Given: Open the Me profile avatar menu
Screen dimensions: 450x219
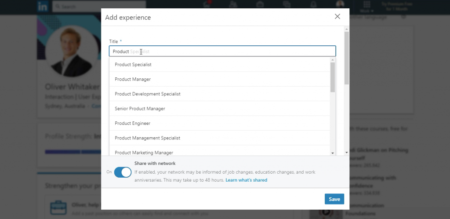Looking at the screenshot, I should point(340,4).
